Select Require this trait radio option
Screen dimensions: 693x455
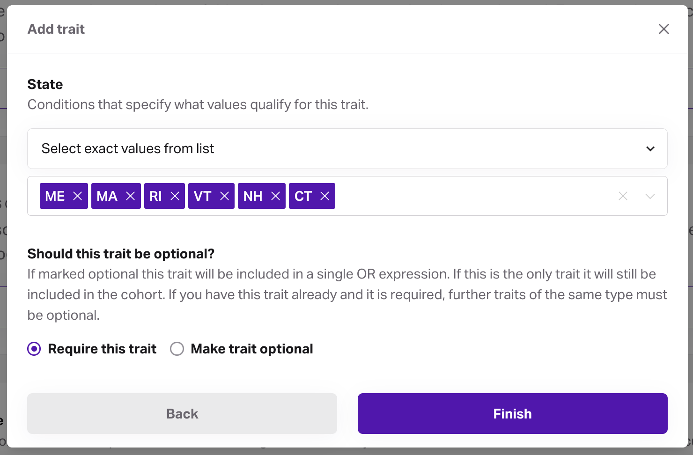pos(34,349)
